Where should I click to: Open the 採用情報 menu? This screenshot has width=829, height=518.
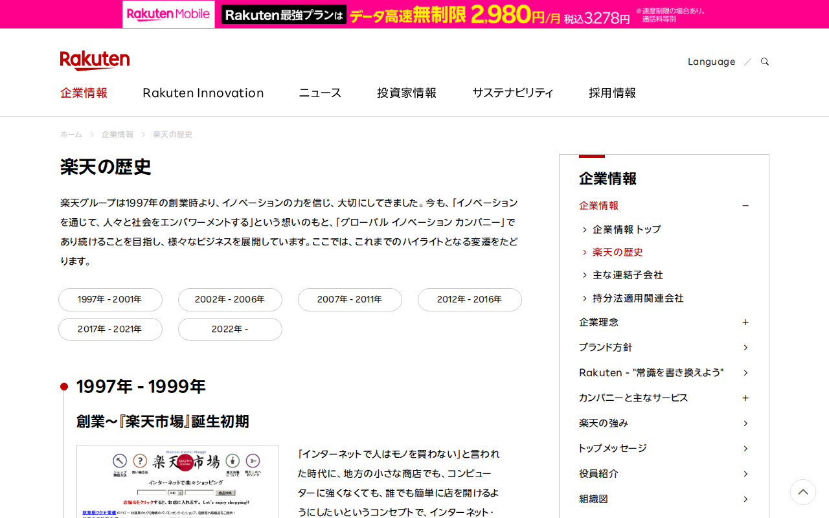[x=612, y=93]
